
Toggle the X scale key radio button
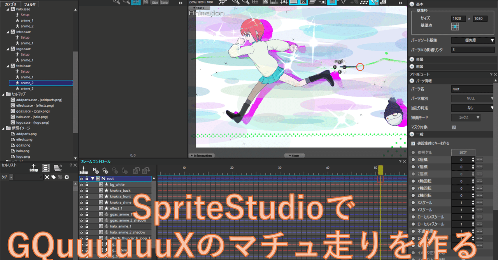[x=413, y=203]
